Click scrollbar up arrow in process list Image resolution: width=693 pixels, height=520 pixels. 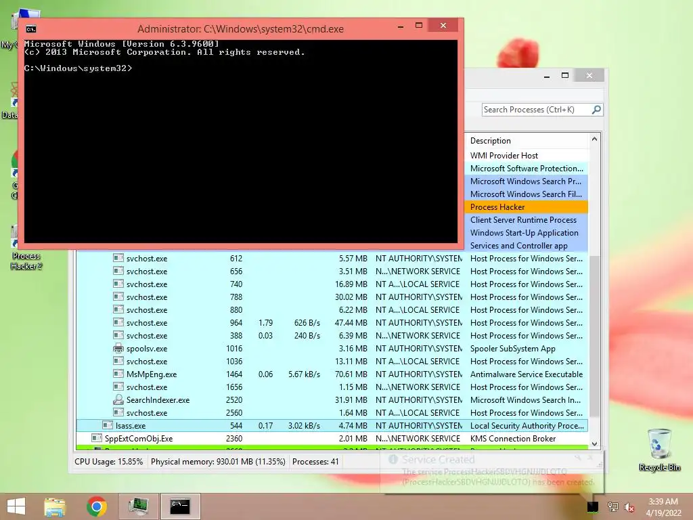[x=594, y=139]
